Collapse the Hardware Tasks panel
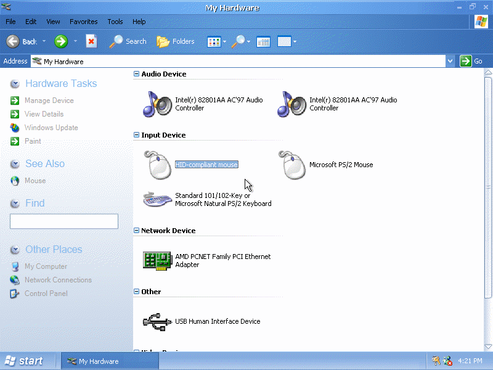493x370 pixels. pos(15,84)
